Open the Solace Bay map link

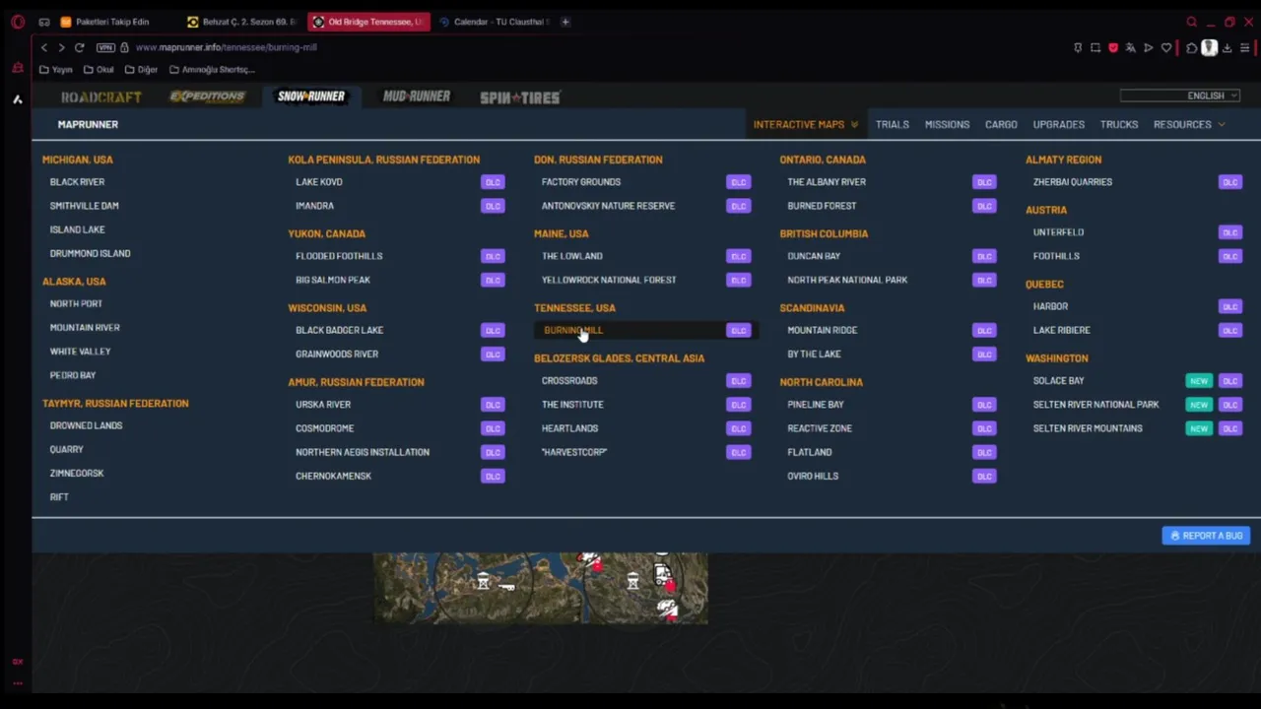(x=1058, y=381)
